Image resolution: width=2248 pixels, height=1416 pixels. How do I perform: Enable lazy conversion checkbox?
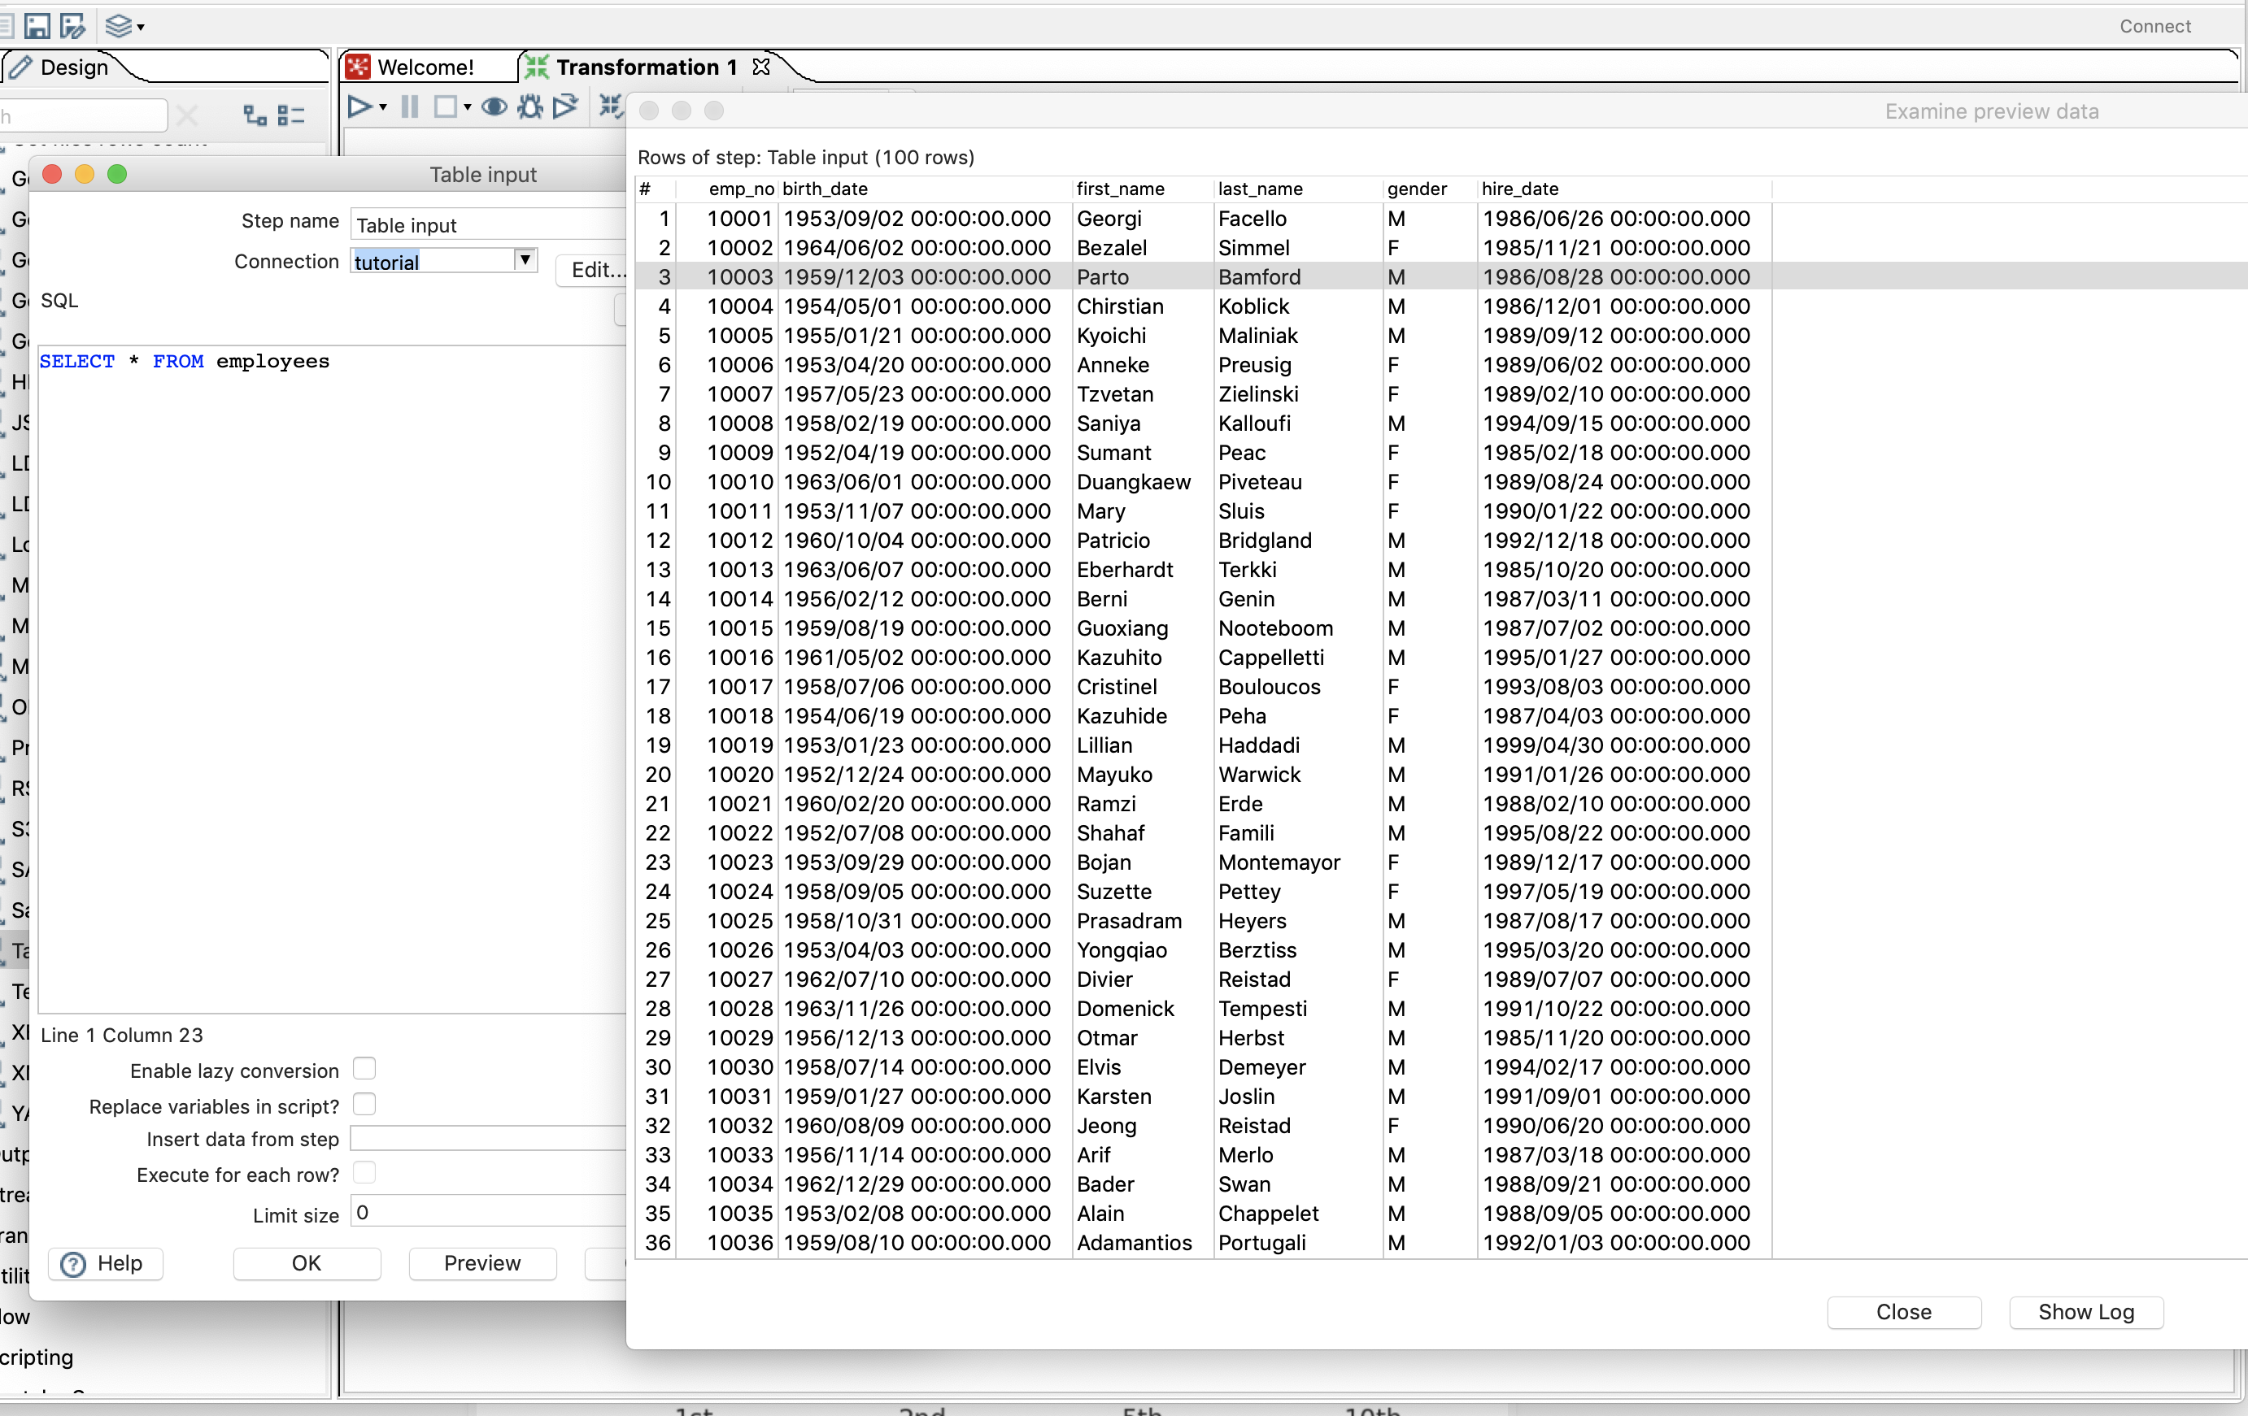364,1068
